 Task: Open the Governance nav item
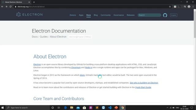click(x=119, y=15)
